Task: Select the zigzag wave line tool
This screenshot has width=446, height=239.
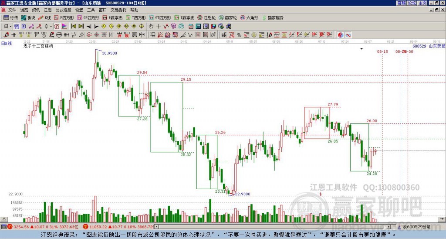Action: tap(191, 35)
